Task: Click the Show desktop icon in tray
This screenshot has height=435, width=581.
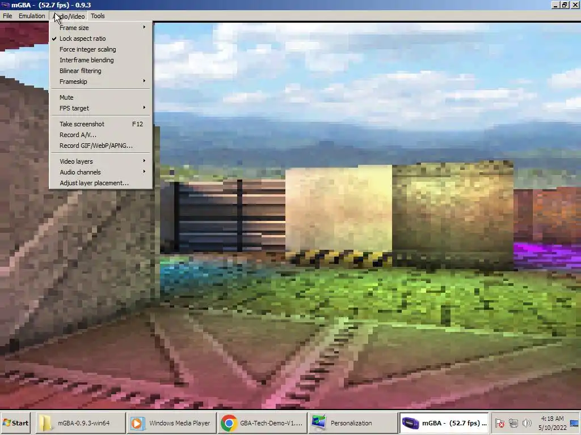Action: [x=575, y=423]
